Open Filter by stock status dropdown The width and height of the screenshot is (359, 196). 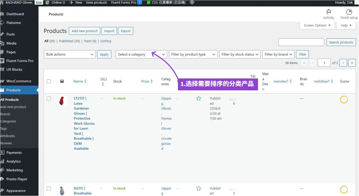click(240, 54)
